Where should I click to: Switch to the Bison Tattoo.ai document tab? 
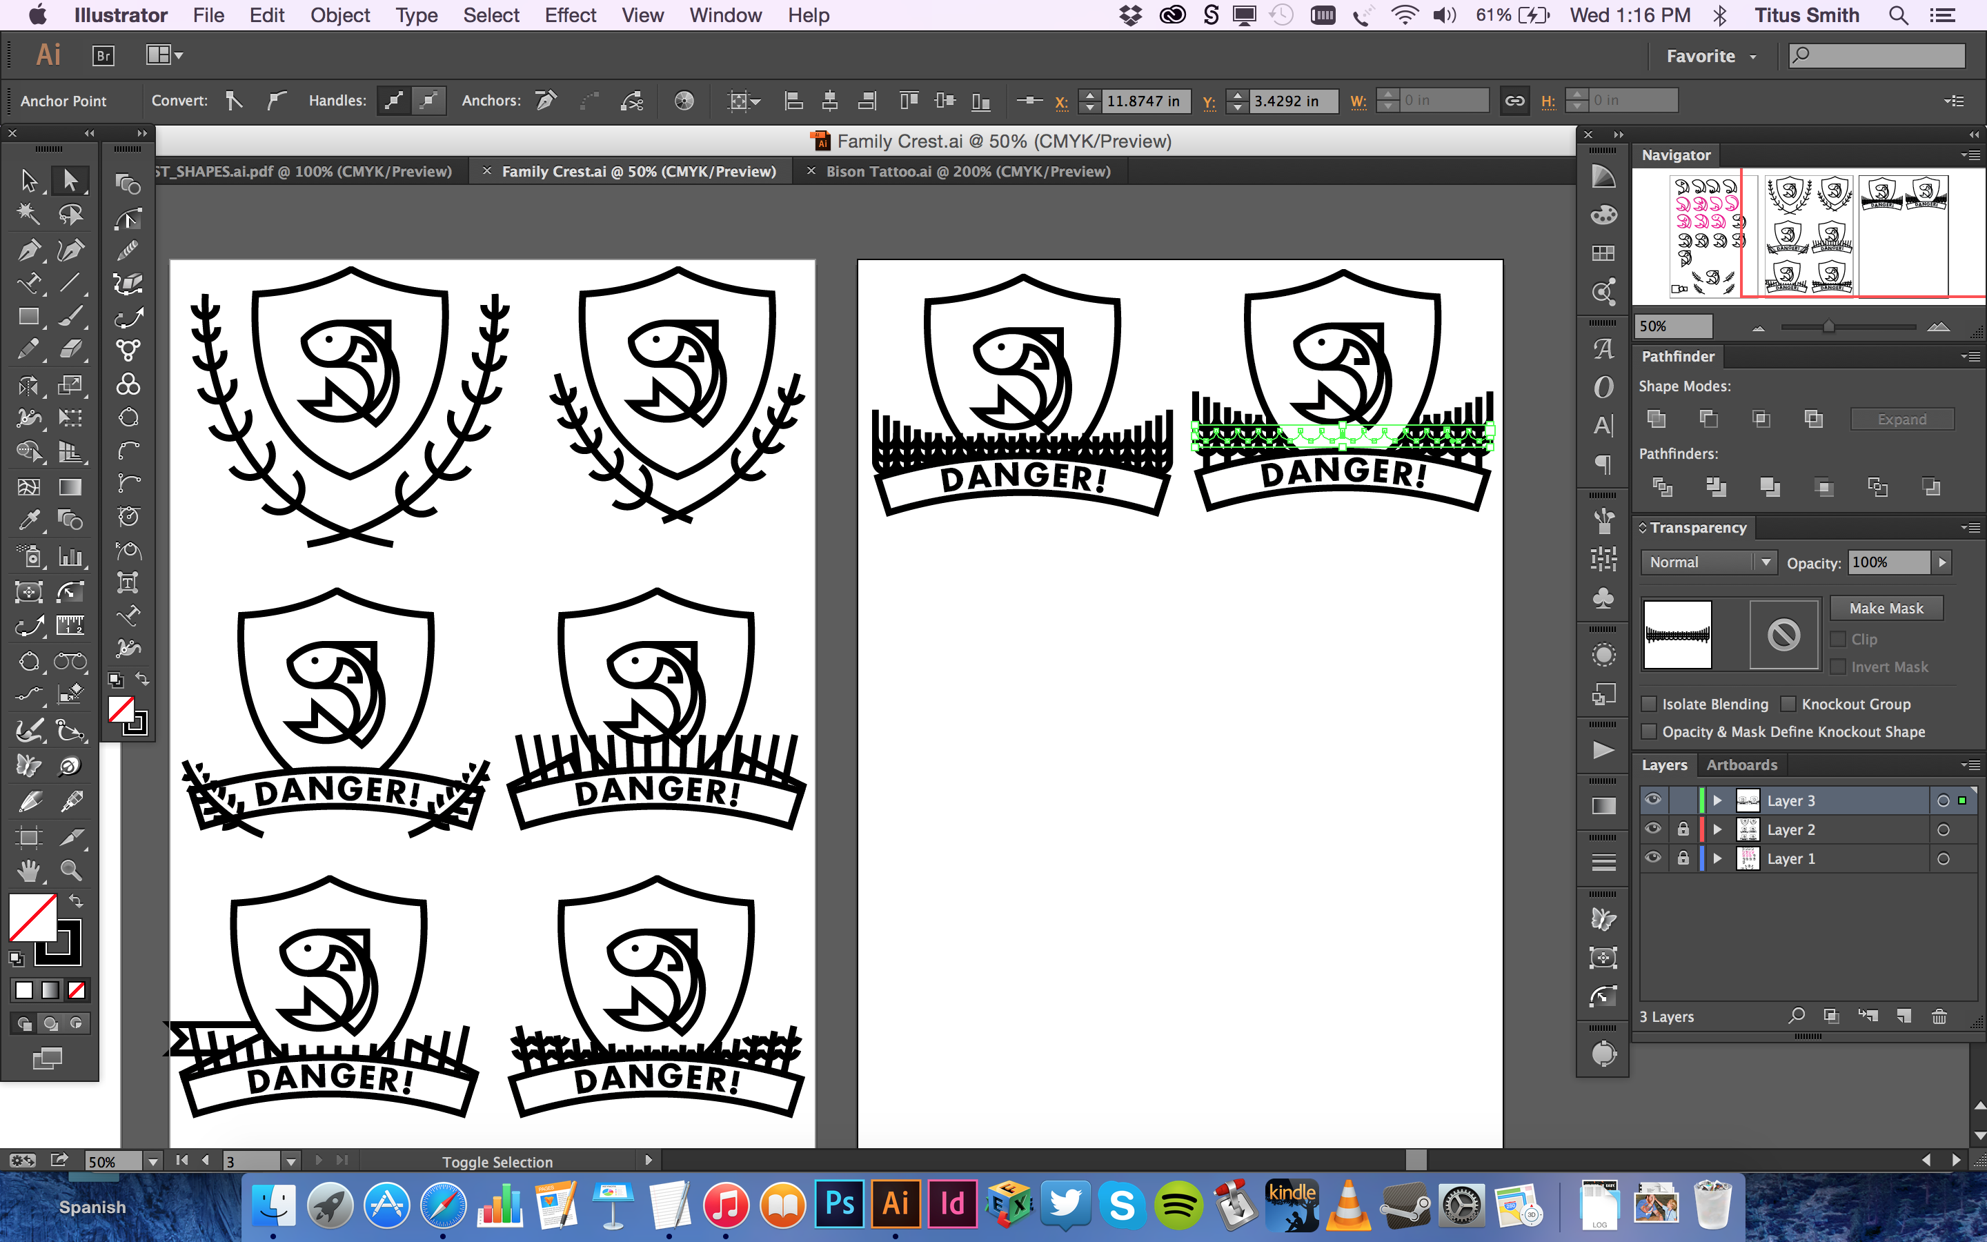point(967,172)
